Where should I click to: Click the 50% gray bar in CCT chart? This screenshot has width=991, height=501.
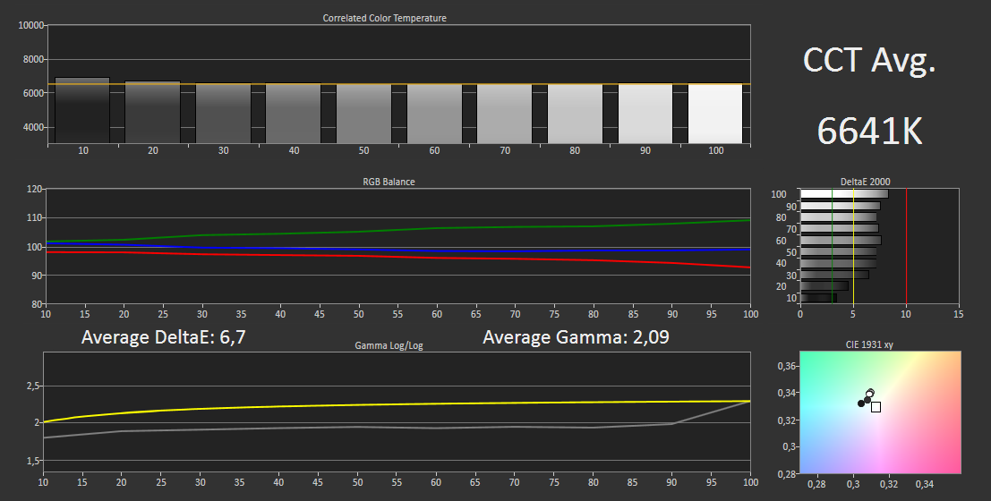pyautogui.click(x=363, y=114)
